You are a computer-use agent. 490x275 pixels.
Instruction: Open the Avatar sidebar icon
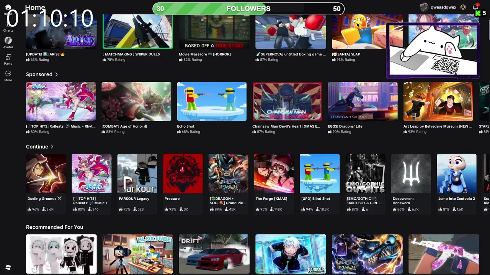pos(8,40)
